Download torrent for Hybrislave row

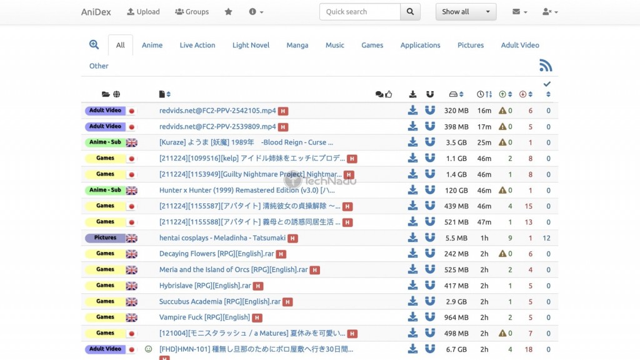pyautogui.click(x=412, y=285)
